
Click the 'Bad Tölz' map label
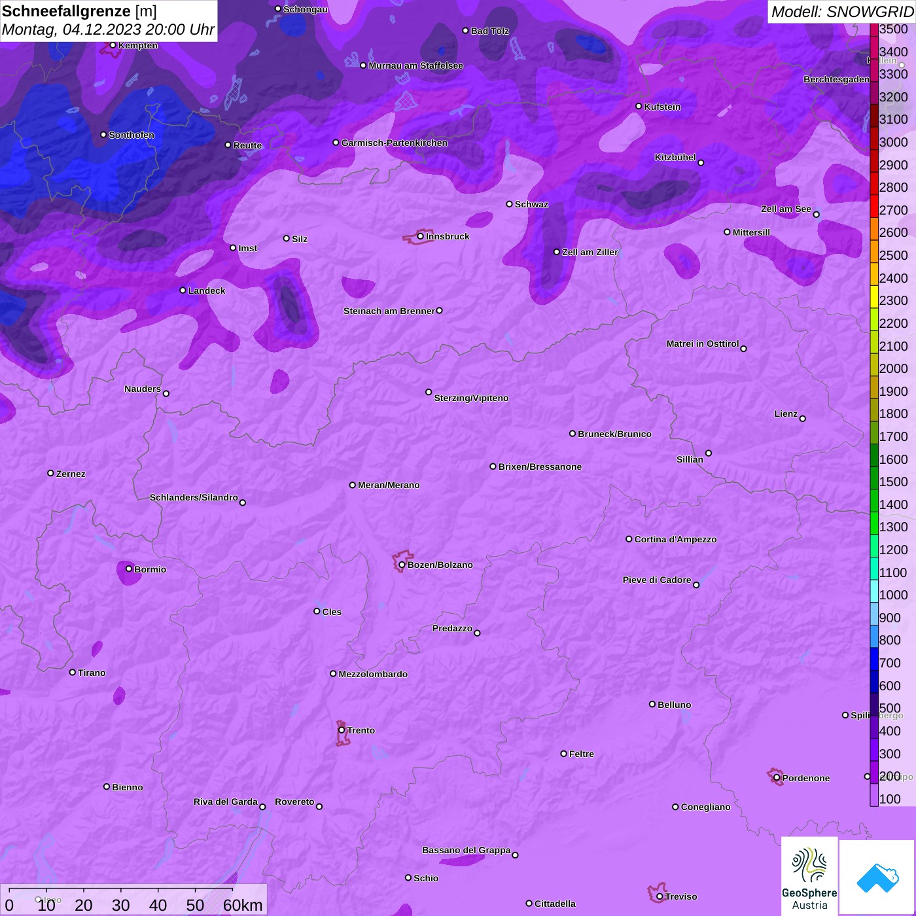coord(490,31)
